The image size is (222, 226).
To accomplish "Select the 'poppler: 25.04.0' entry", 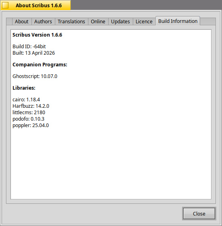I will click(x=31, y=125).
